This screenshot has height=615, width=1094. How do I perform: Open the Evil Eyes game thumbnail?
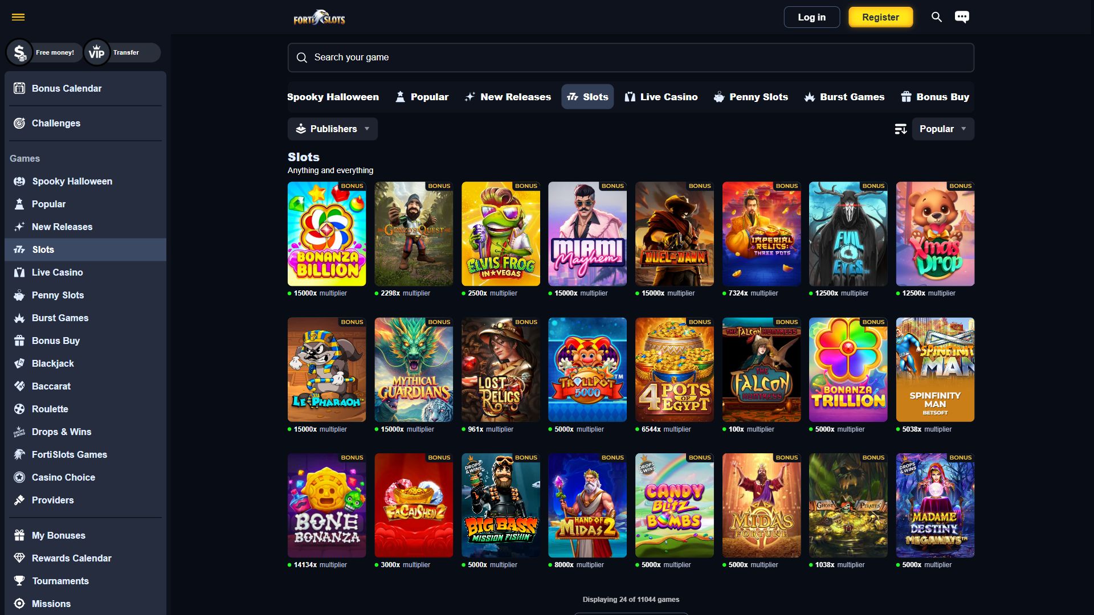[848, 234]
